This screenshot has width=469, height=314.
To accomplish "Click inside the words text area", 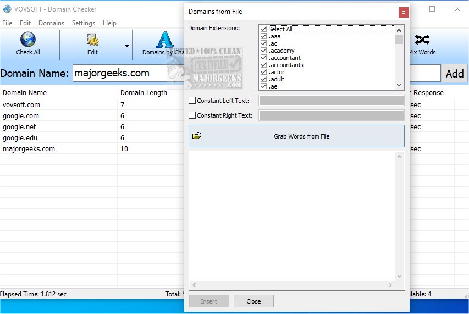I will tap(292, 216).
